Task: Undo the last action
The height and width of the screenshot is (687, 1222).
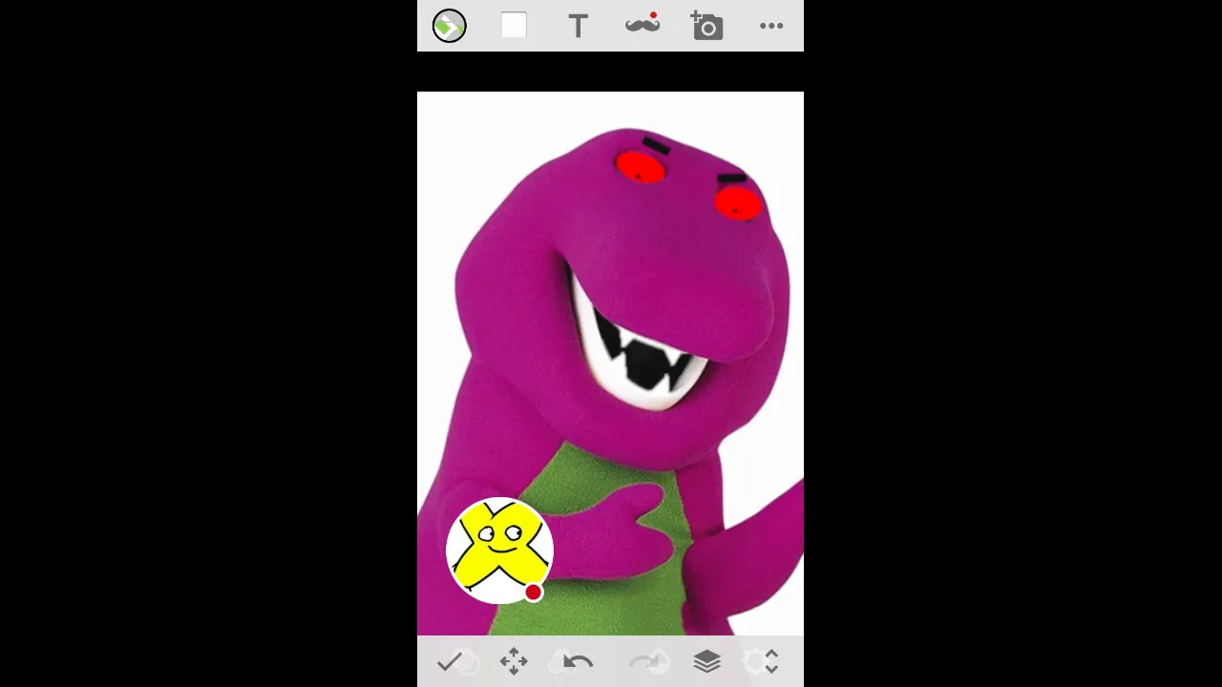Action: 579,661
